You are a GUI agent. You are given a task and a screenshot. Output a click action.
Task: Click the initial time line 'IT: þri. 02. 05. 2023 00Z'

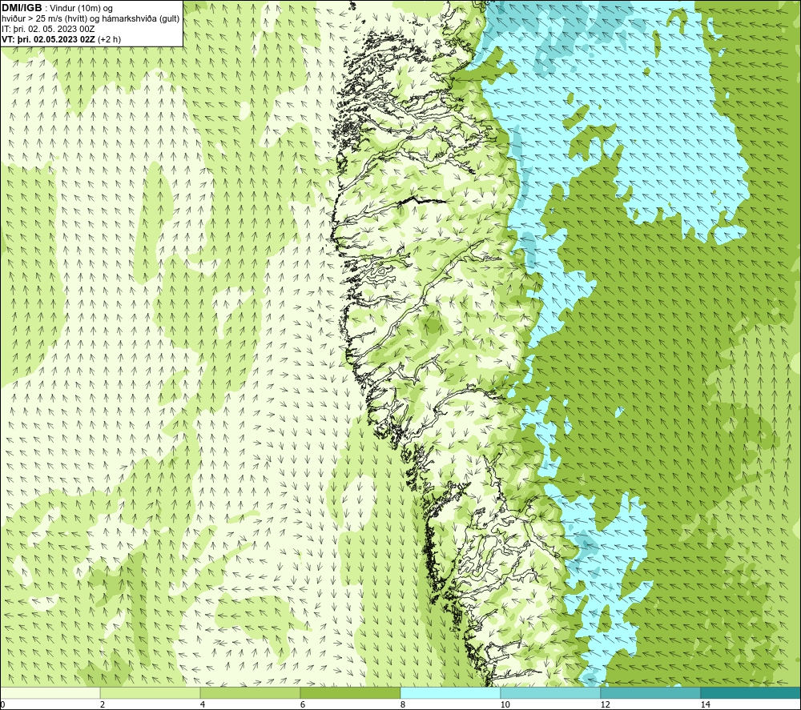tap(48, 29)
